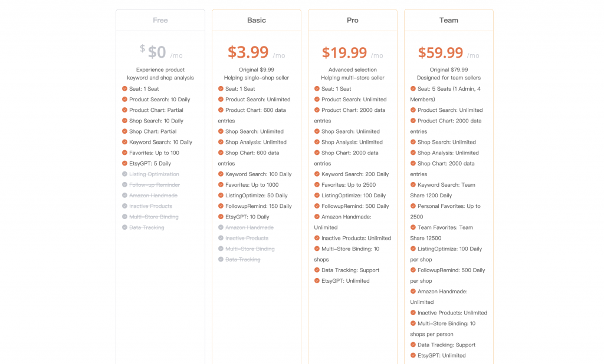Select the Free plan header
Viewport: 604px width, 364px height.
[160, 20]
